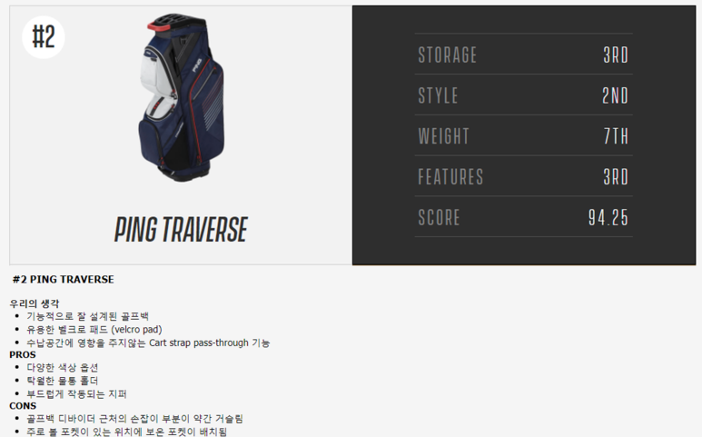Viewport: 702px width, 437px height.
Task: Click the PING TRAVERSE product title logo
Action: pyautogui.click(x=181, y=229)
